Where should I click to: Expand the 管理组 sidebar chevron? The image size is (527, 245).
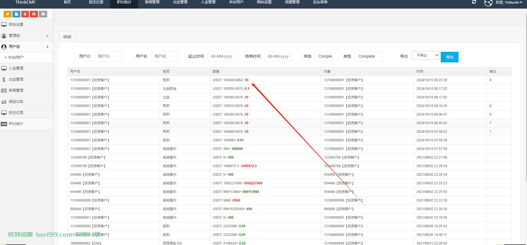pyautogui.click(x=47, y=36)
